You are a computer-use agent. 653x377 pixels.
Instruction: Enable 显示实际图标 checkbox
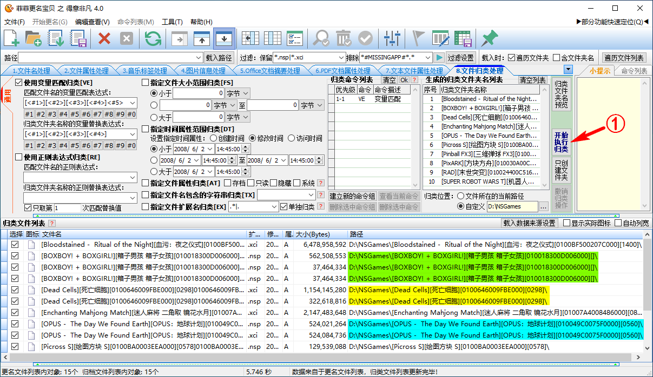click(x=567, y=223)
